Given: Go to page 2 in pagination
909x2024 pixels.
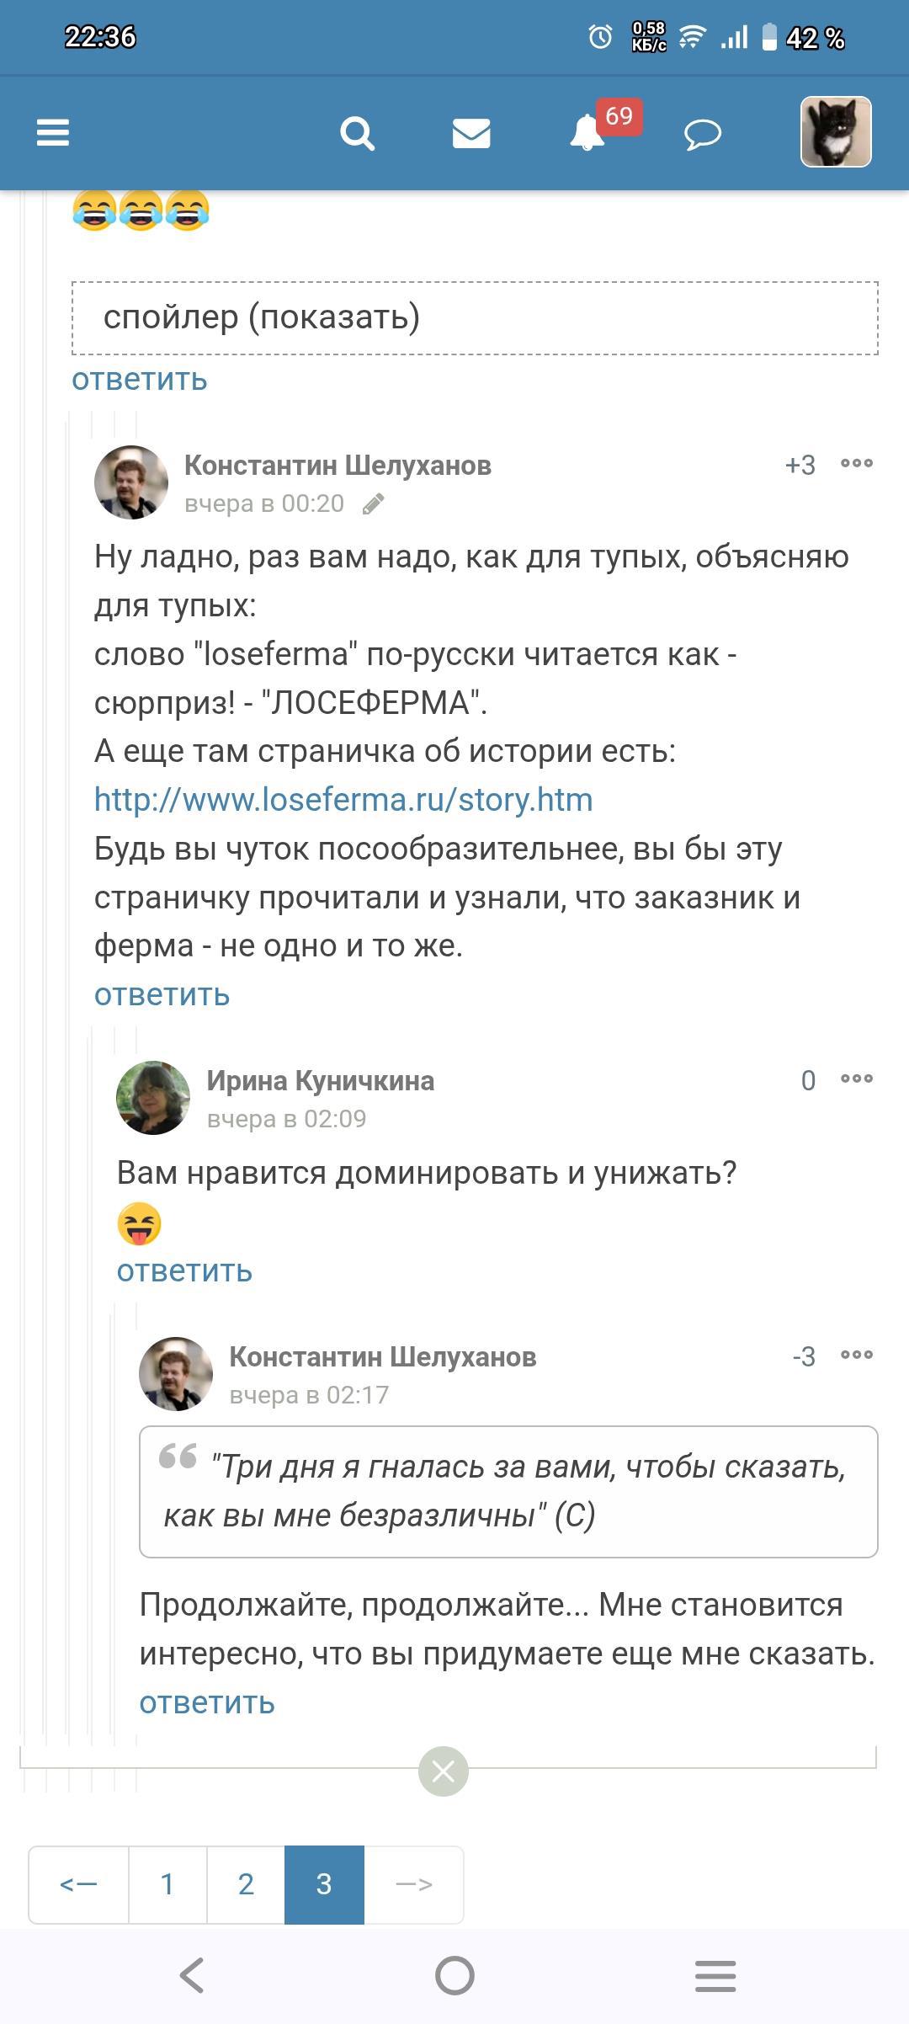Looking at the screenshot, I should (x=246, y=1884).
